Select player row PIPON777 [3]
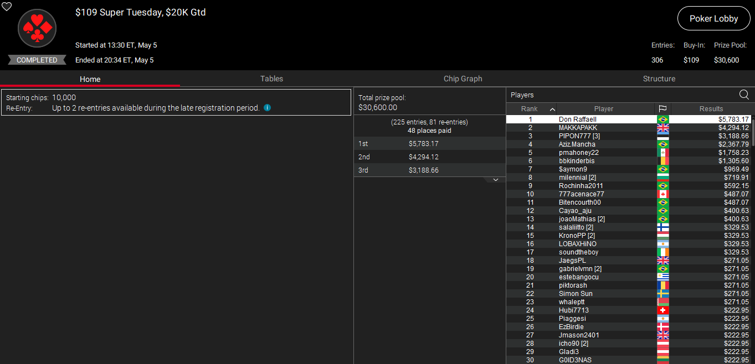 tap(629, 136)
